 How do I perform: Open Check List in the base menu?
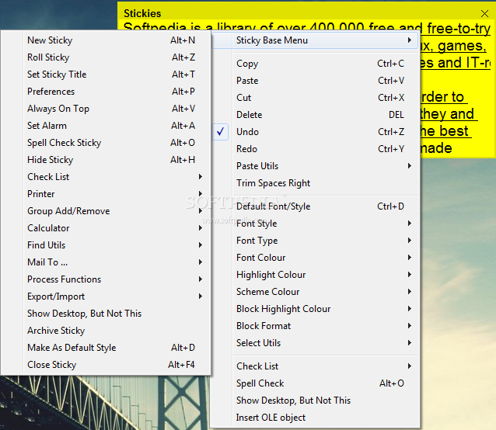[106, 177]
